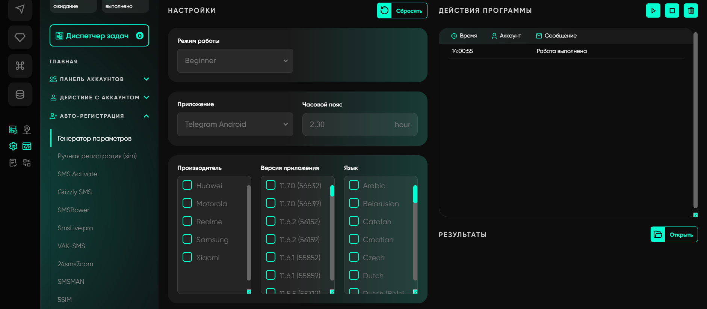Click the users icon of Панель аккаунтов
This screenshot has height=309, width=707.
coord(53,79)
